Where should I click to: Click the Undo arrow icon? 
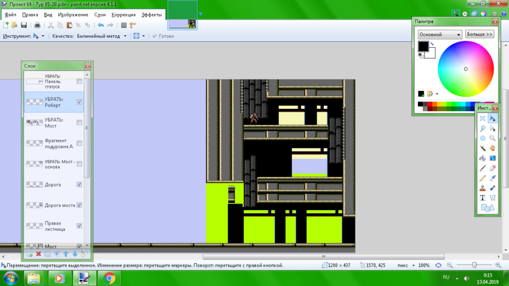tap(100, 25)
